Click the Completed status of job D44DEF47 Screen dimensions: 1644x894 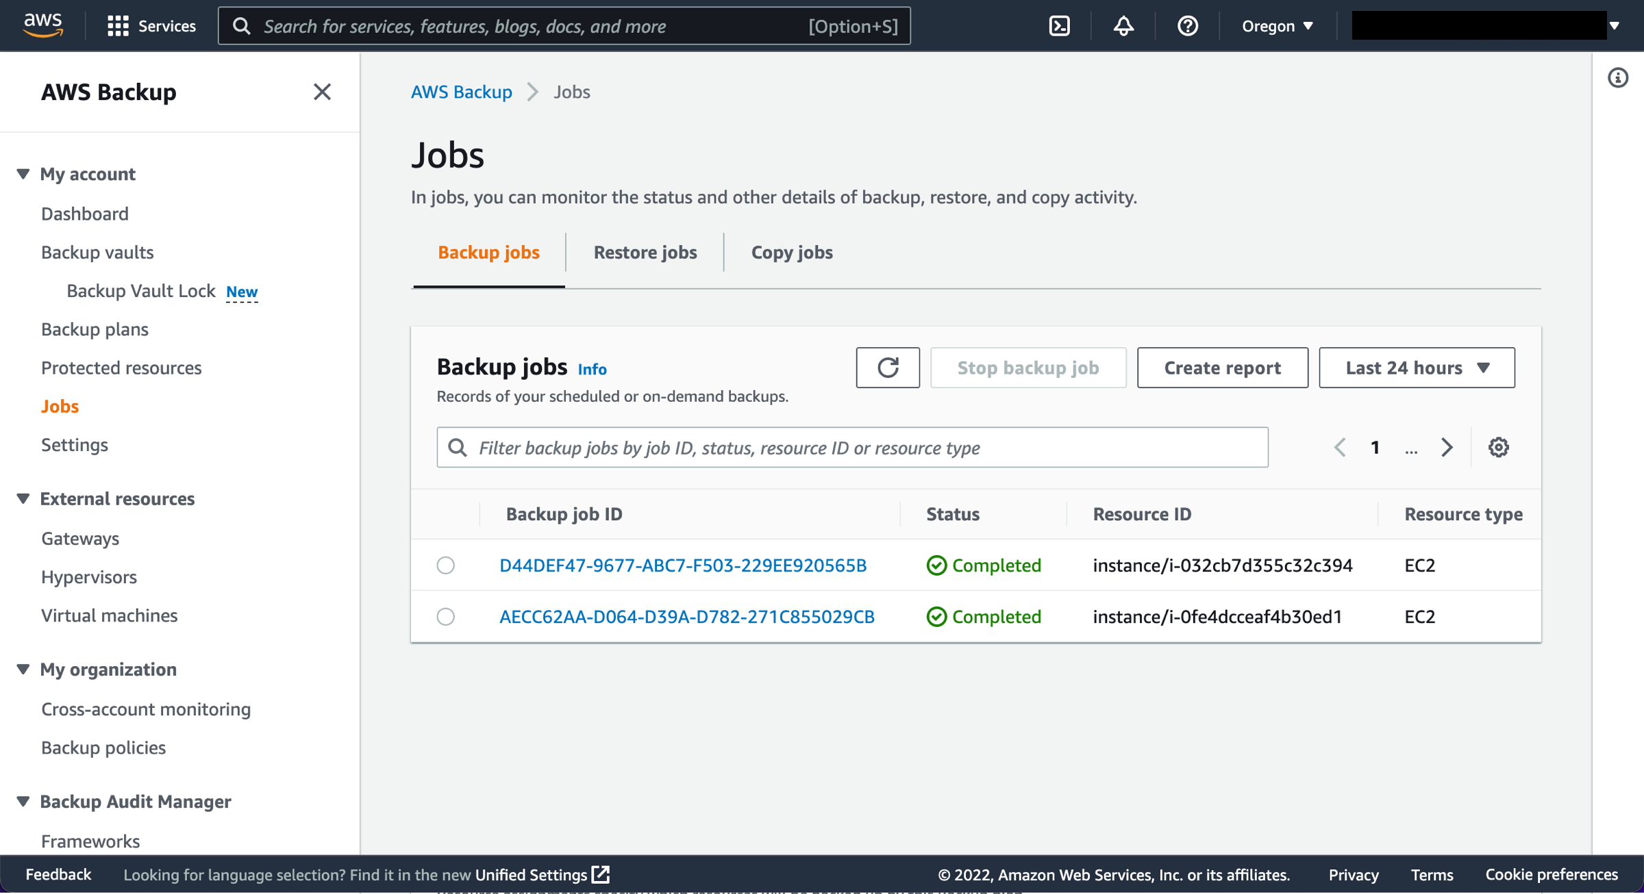[984, 565]
